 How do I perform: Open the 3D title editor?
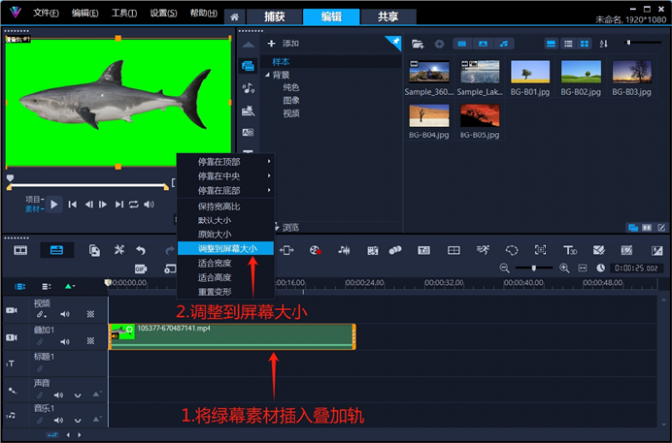tap(569, 250)
